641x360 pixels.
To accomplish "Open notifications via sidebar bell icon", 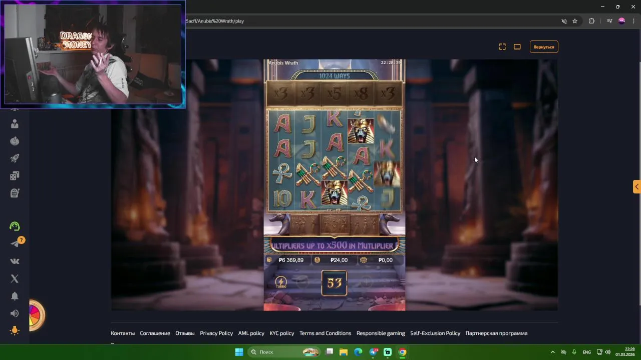I will tap(15, 296).
